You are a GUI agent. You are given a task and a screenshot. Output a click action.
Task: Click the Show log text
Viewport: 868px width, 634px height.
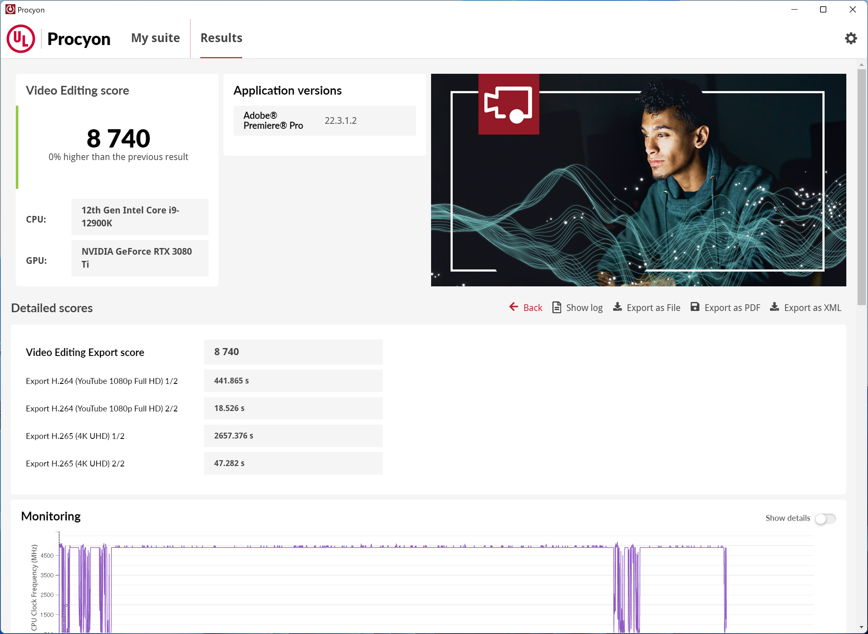point(584,308)
